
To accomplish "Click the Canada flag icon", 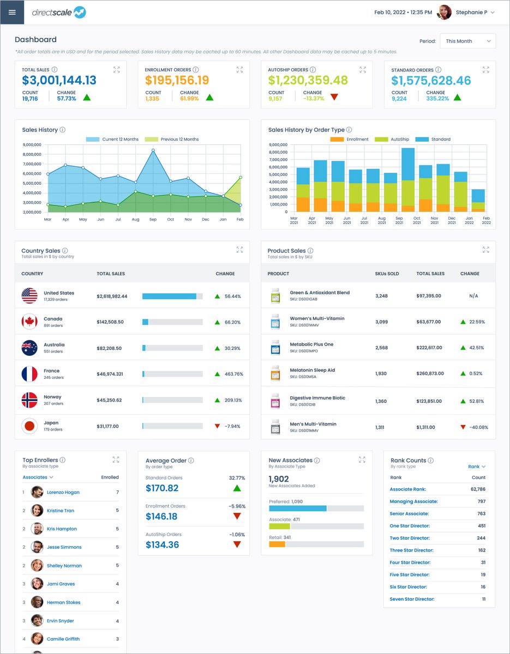I will coord(29,322).
